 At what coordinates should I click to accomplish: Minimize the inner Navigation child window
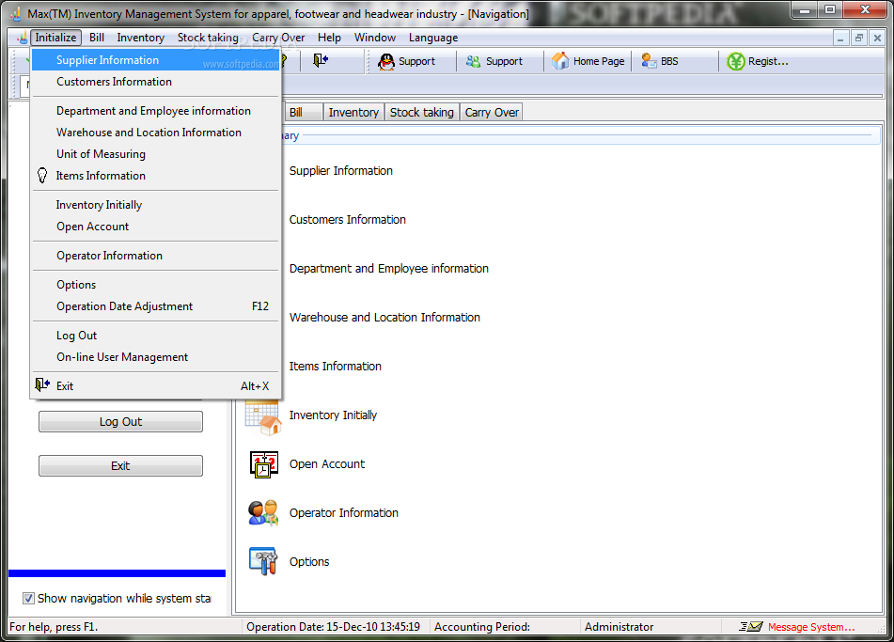tap(839, 39)
